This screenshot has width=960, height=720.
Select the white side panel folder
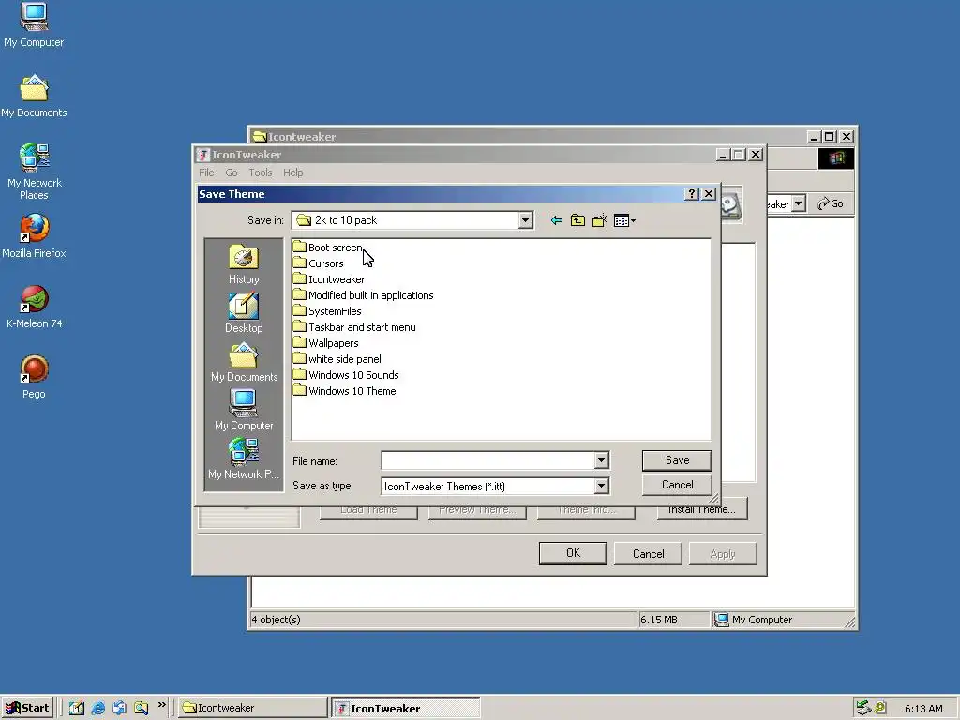pos(337,359)
